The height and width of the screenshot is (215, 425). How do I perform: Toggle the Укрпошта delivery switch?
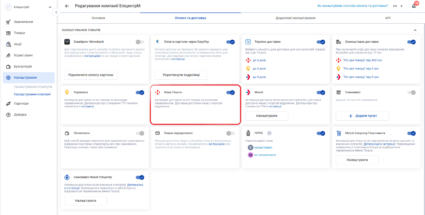tap(140, 92)
